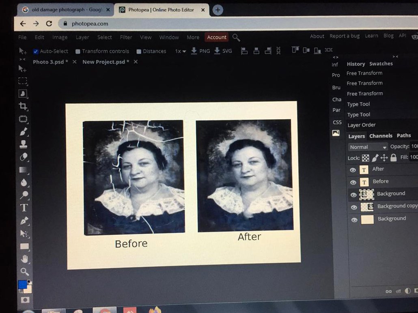This screenshot has height=313, width=418.
Task: Open the Normal blend mode dropdown
Action: coord(368,147)
